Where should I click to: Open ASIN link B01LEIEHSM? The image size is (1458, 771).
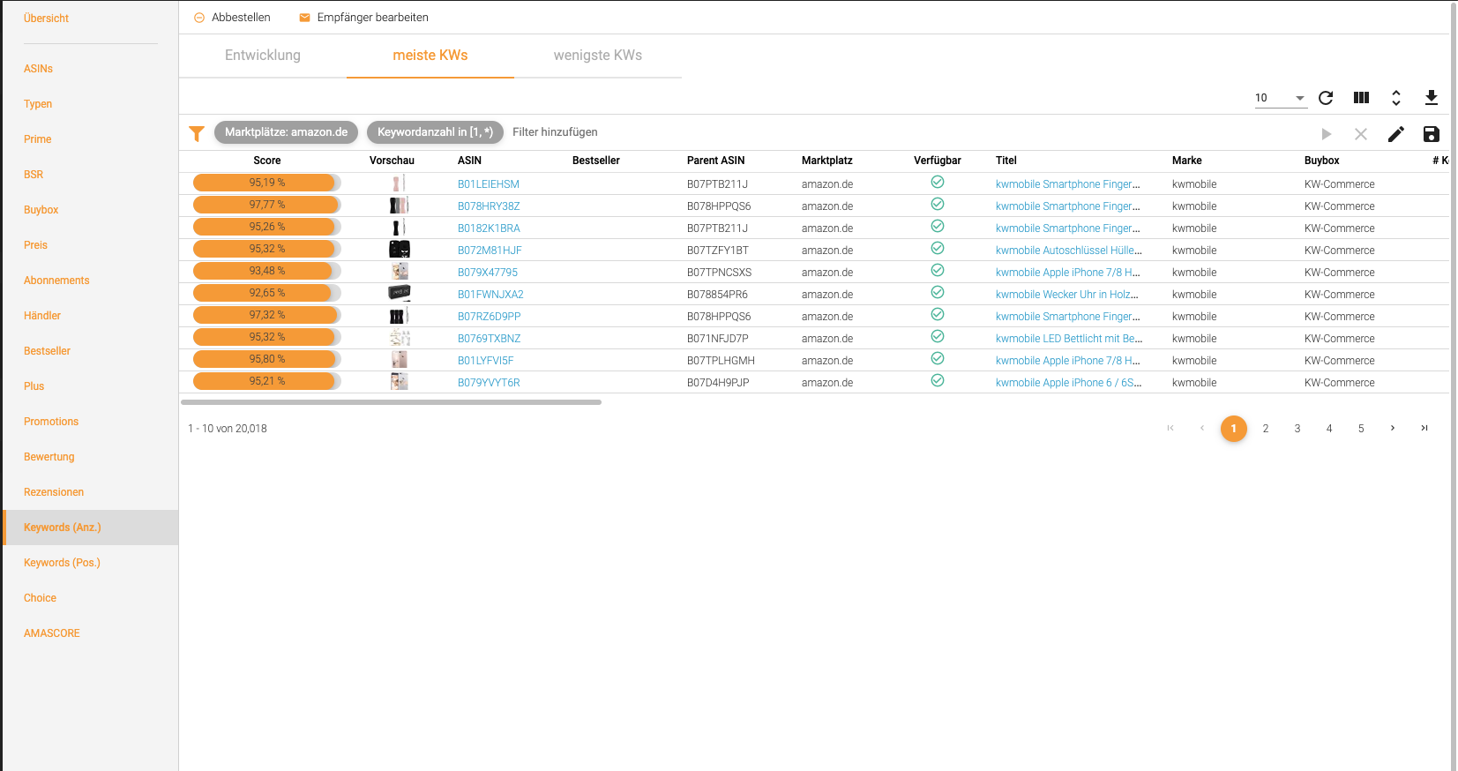pos(488,184)
